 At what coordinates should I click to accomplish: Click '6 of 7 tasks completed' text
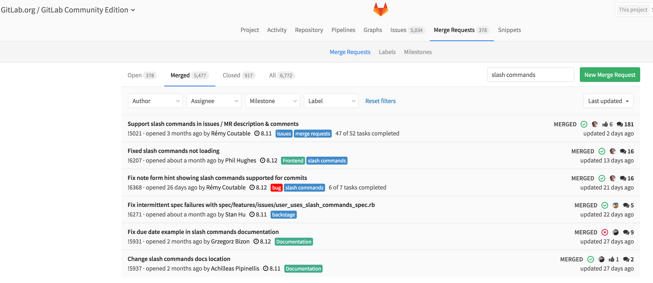tap(358, 188)
